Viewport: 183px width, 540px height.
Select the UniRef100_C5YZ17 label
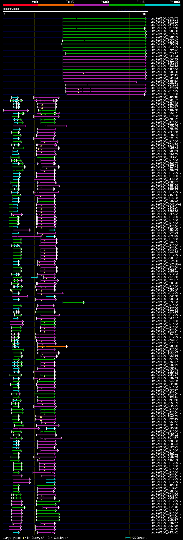(164, 53)
